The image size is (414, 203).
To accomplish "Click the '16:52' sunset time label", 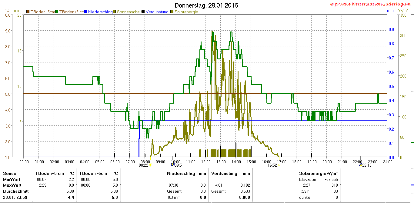I will tap(272, 165).
